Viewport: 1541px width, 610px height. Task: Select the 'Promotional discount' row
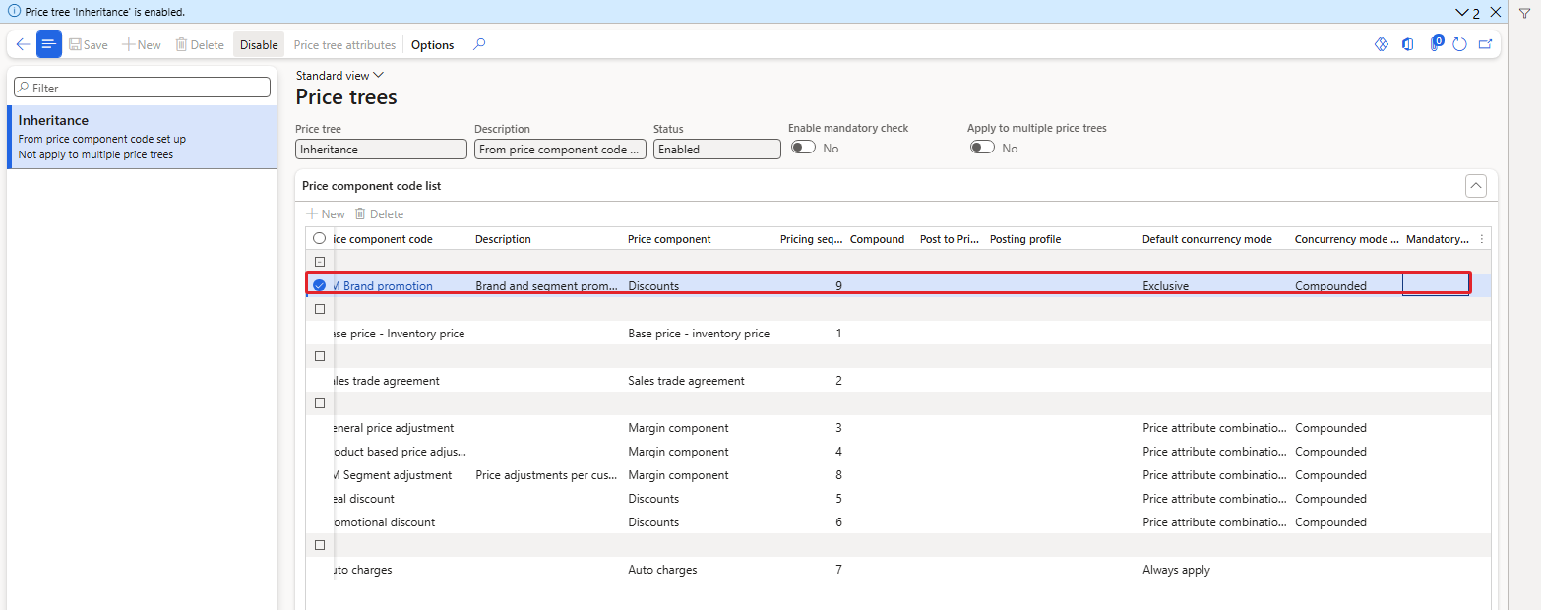[897, 522]
